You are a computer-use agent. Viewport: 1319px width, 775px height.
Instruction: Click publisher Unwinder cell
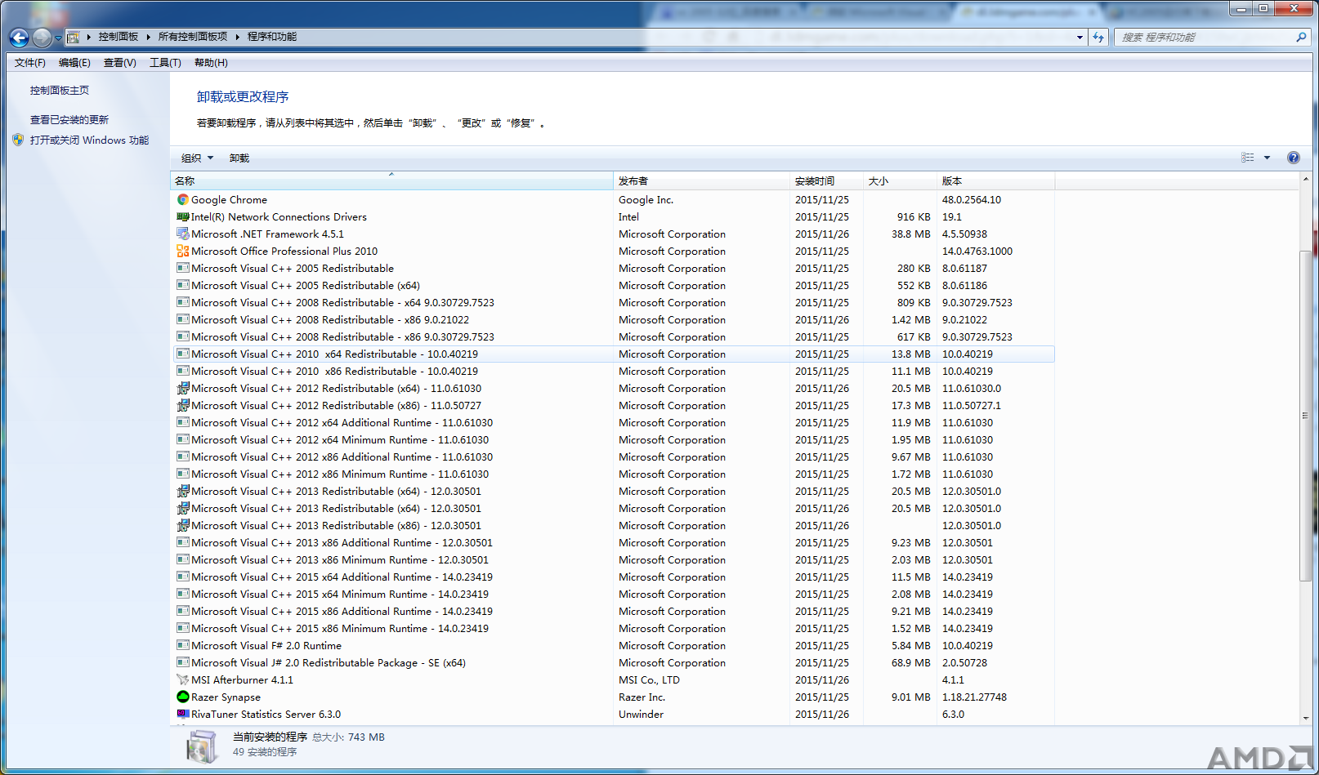[x=642, y=714]
